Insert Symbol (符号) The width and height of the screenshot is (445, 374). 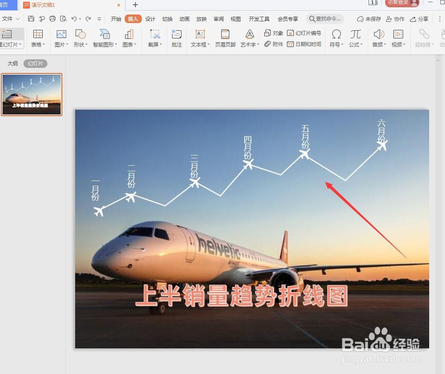point(336,38)
